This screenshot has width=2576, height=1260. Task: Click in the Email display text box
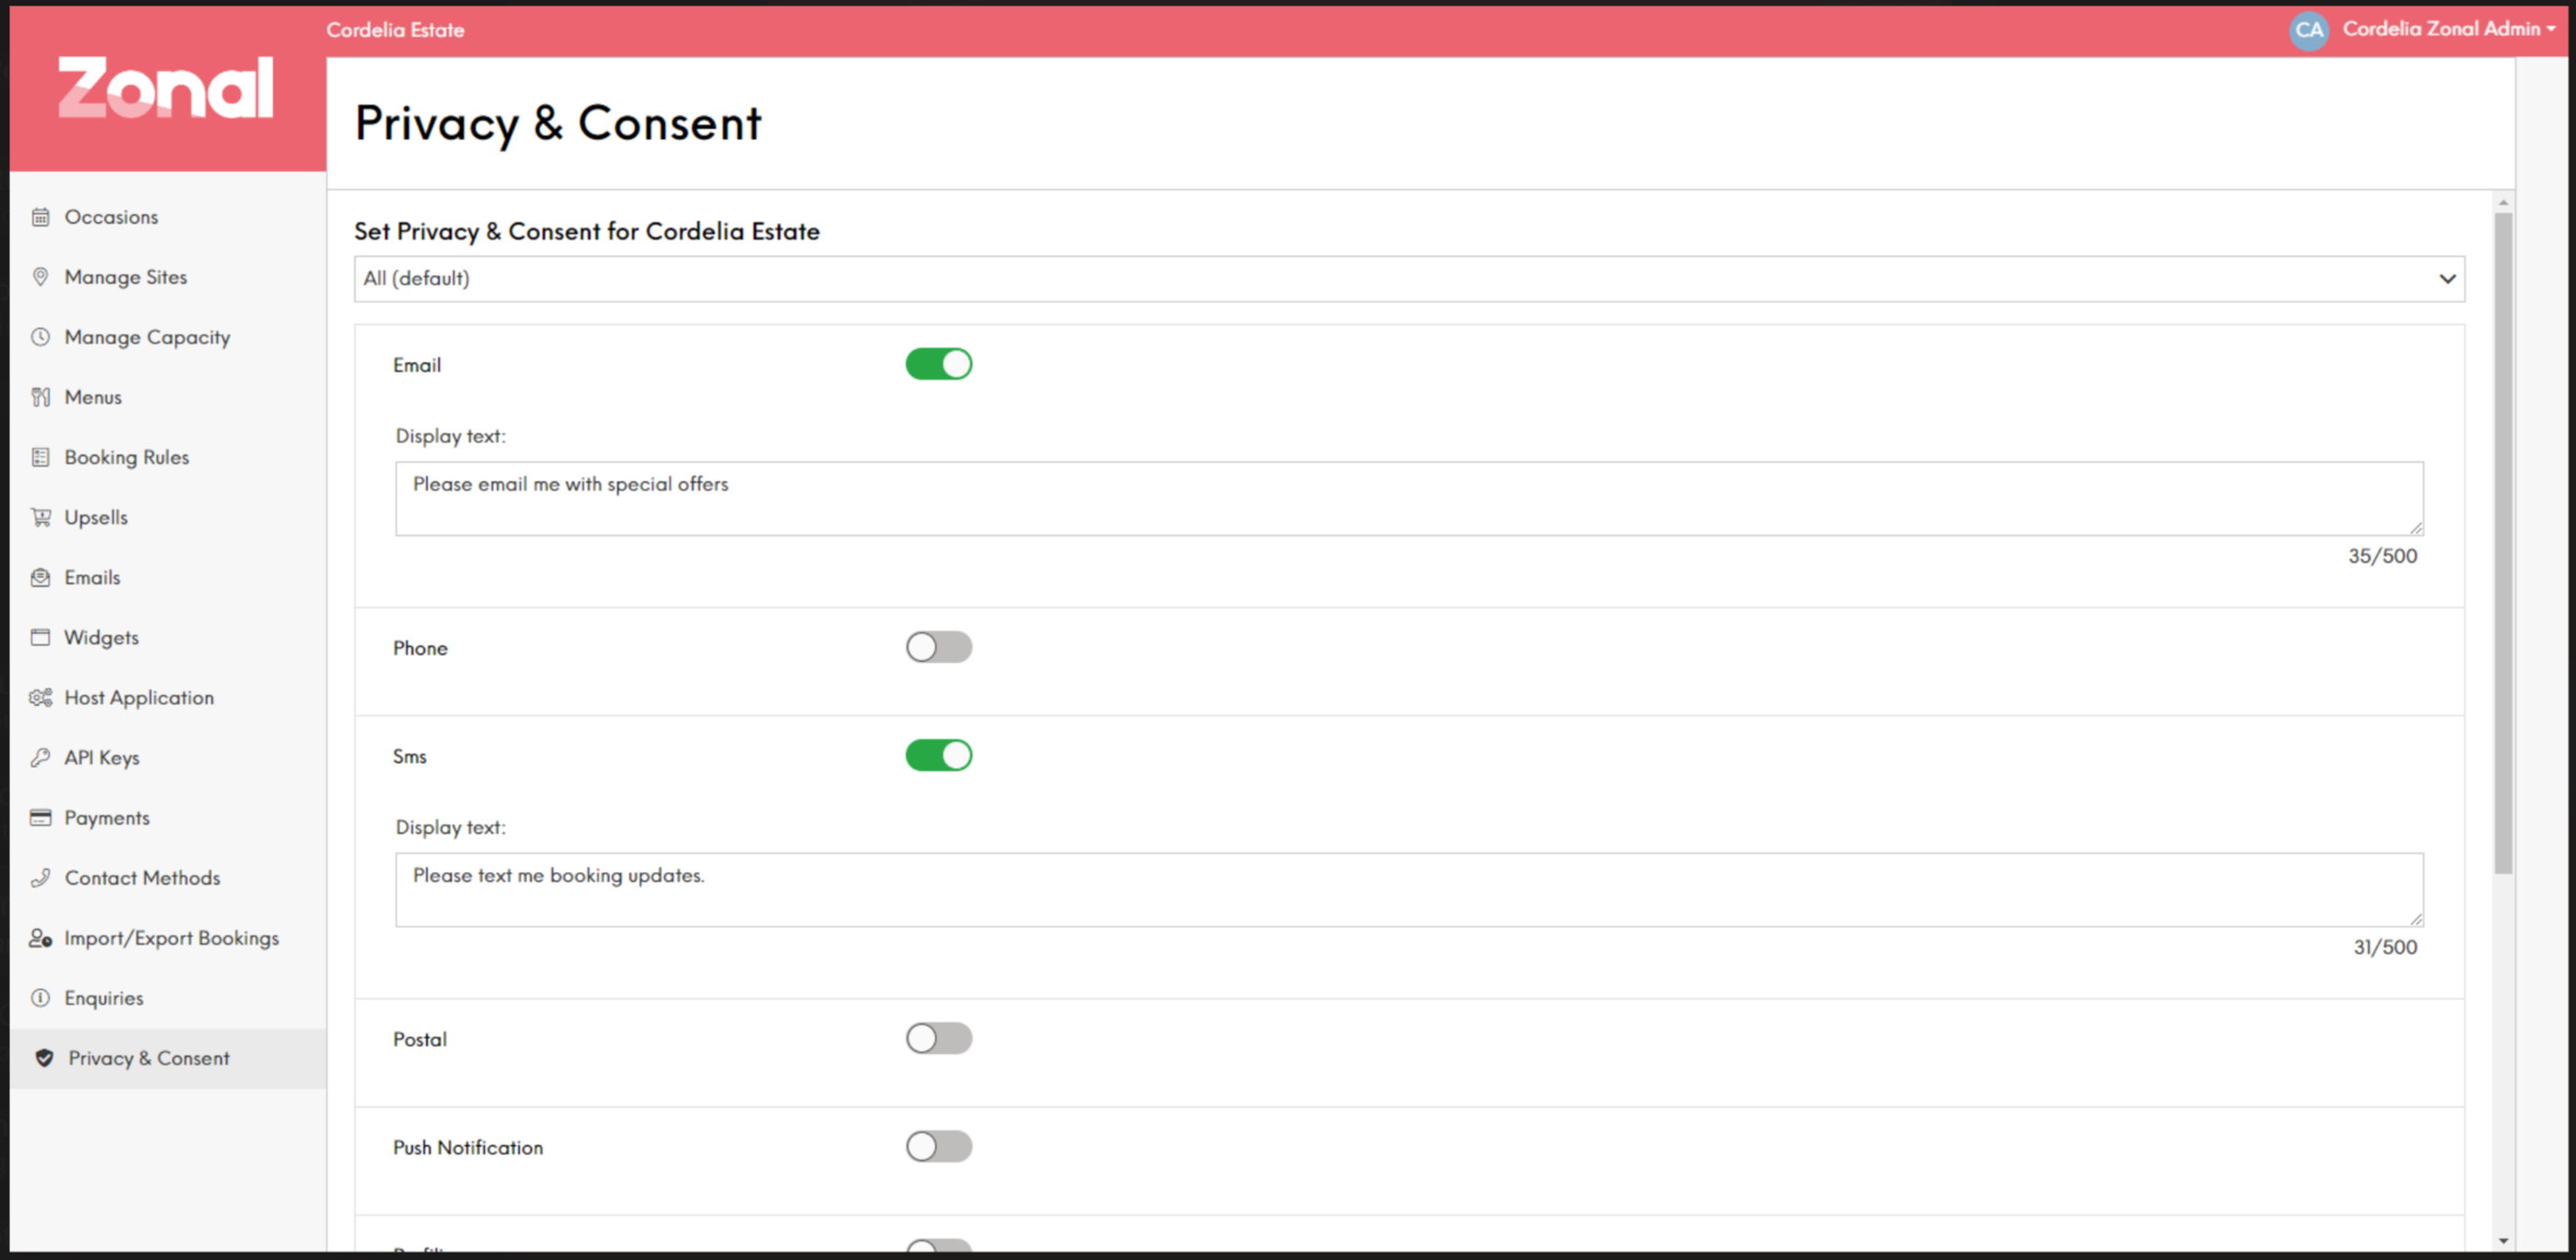(1408, 498)
